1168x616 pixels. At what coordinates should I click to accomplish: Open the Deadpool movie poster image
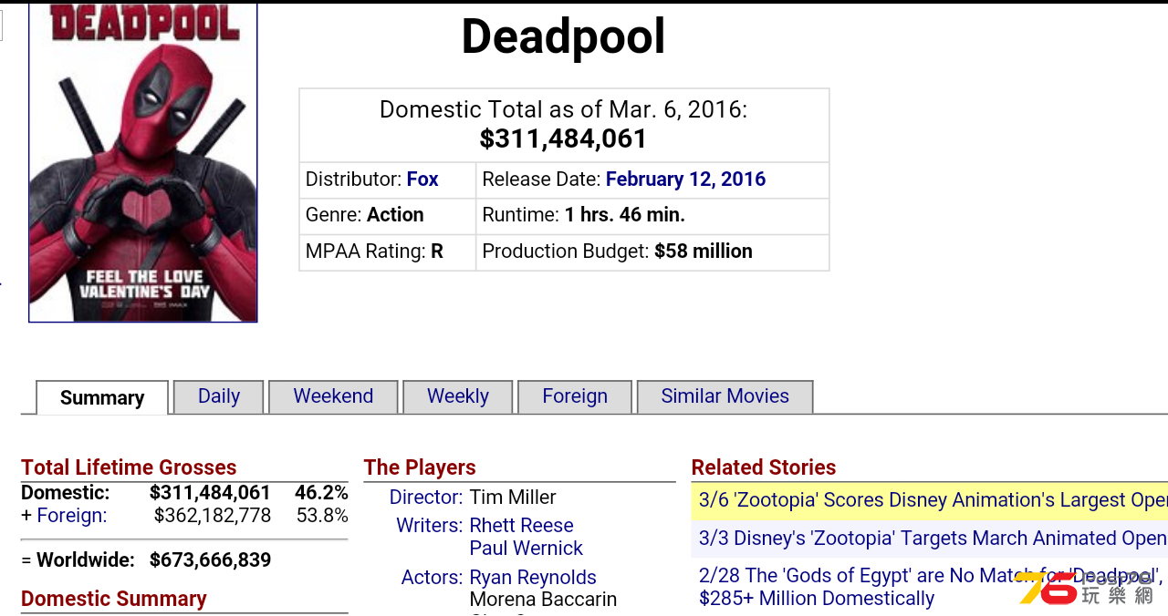[x=143, y=162]
